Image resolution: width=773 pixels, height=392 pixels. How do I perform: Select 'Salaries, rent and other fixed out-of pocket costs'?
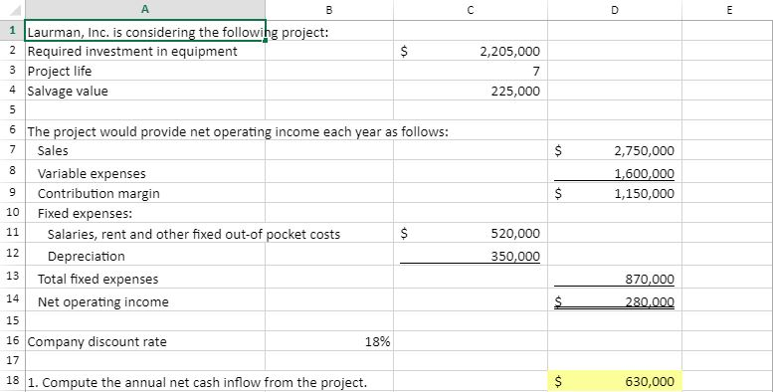(145, 233)
